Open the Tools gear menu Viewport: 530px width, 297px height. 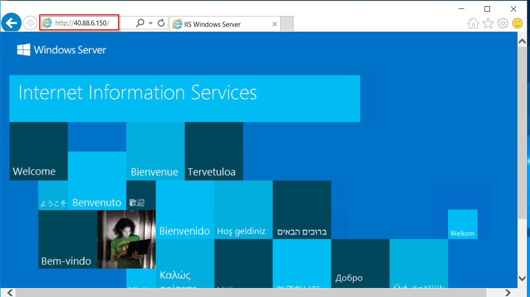point(503,23)
